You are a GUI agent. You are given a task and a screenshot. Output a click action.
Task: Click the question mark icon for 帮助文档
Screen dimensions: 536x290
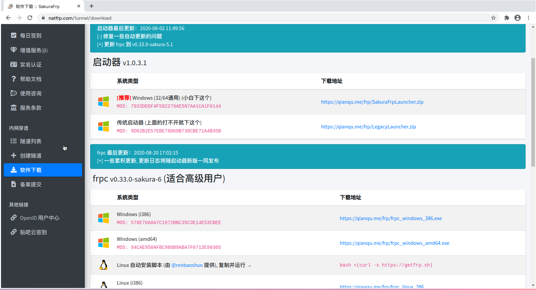(13, 79)
